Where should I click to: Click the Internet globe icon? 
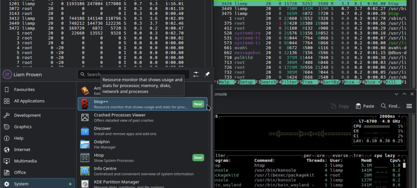coord(7,150)
